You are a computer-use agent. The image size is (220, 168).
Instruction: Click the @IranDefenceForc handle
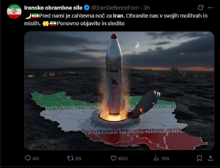115,8
